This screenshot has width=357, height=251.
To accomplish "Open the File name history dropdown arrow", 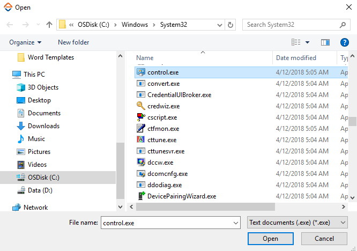I will coord(235,223).
